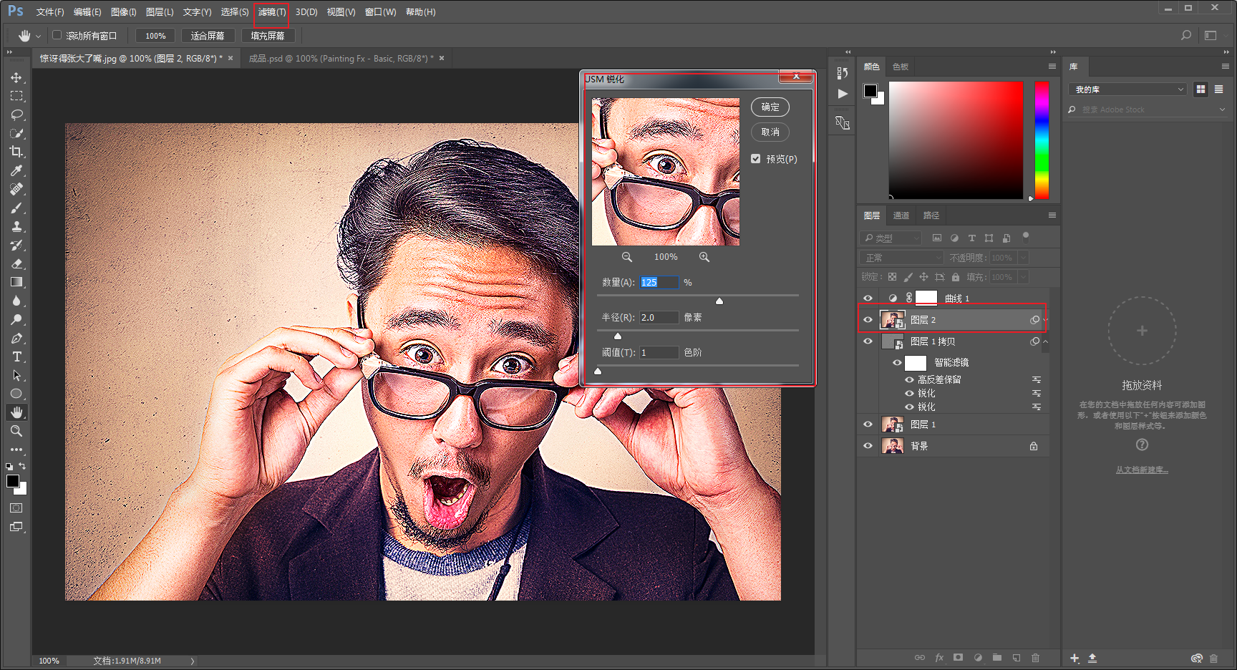Image resolution: width=1237 pixels, height=670 pixels.
Task: Hide the 图层 1 拷贝 layer
Action: [x=868, y=341]
